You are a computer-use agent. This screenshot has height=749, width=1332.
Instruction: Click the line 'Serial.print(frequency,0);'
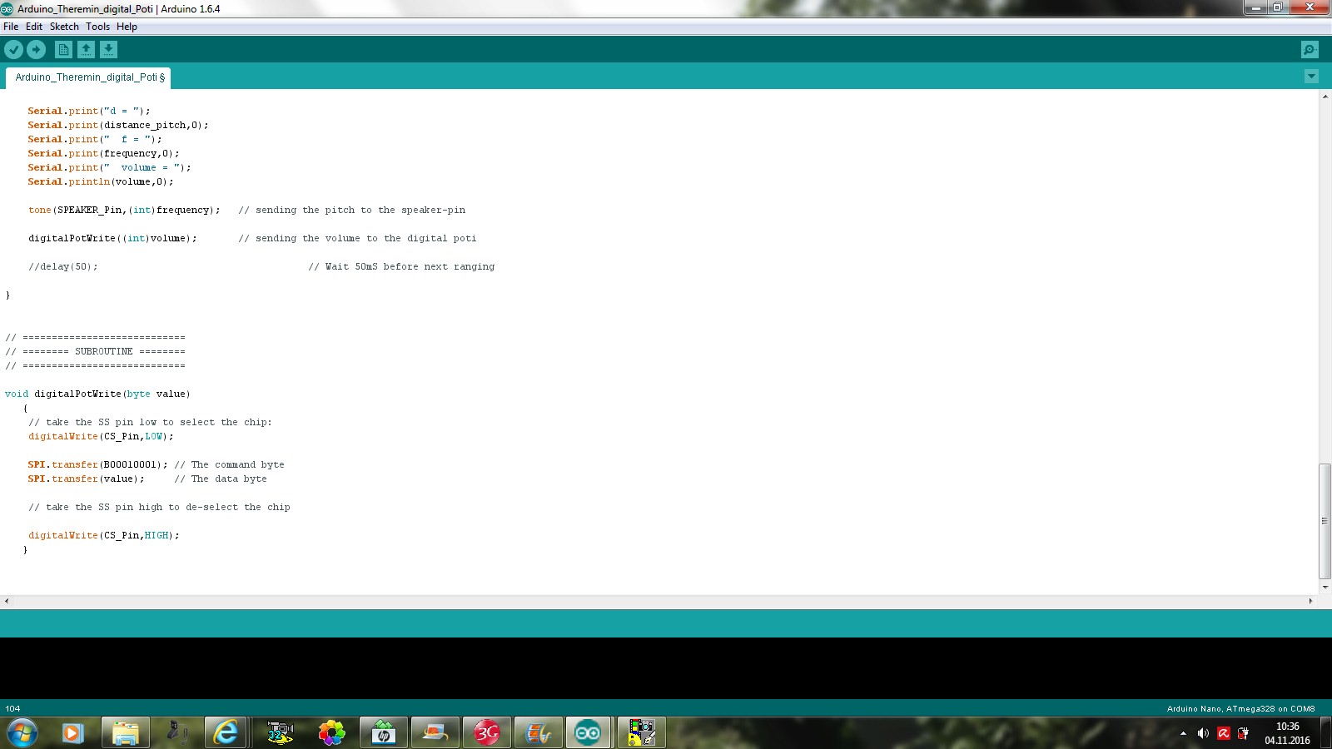point(103,153)
